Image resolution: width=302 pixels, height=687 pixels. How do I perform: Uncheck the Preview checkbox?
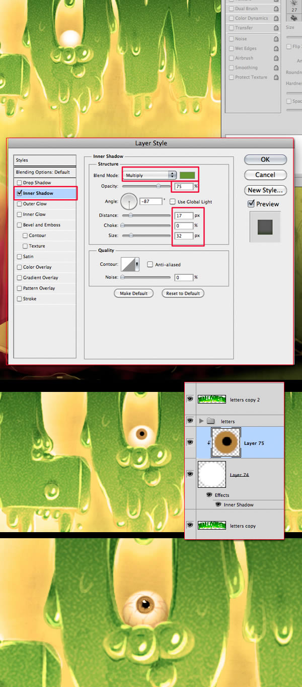(251, 204)
